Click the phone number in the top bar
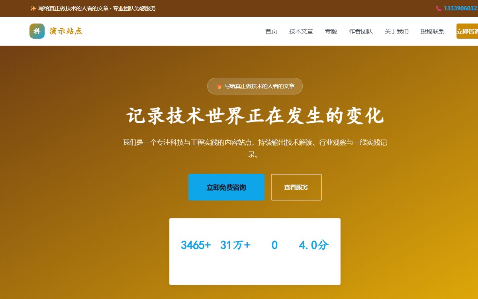Viewport: 478px width, 299px height. pos(461,8)
